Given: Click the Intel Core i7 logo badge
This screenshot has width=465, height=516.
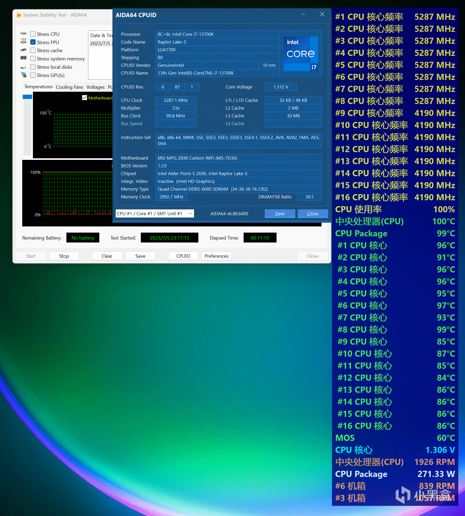Looking at the screenshot, I should [x=301, y=54].
